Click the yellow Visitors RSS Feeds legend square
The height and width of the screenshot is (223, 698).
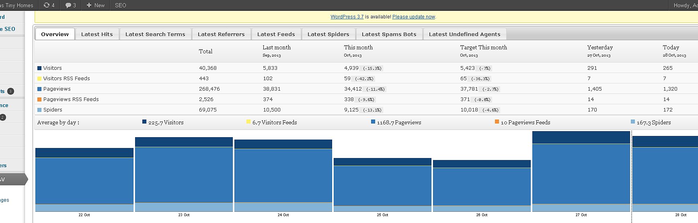(x=39, y=79)
